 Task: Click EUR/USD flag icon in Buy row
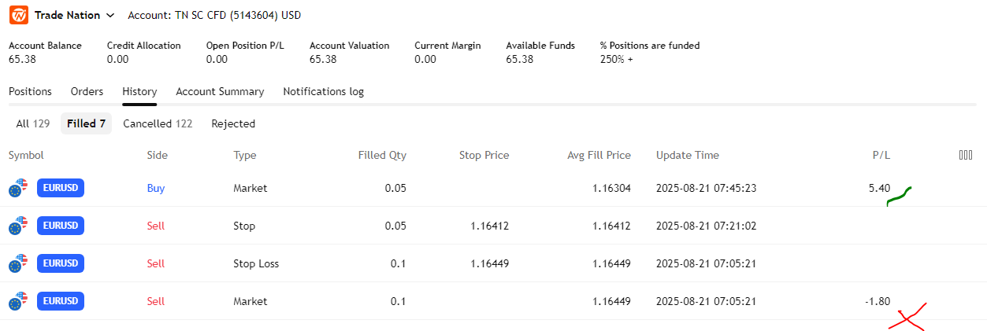[x=18, y=189]
